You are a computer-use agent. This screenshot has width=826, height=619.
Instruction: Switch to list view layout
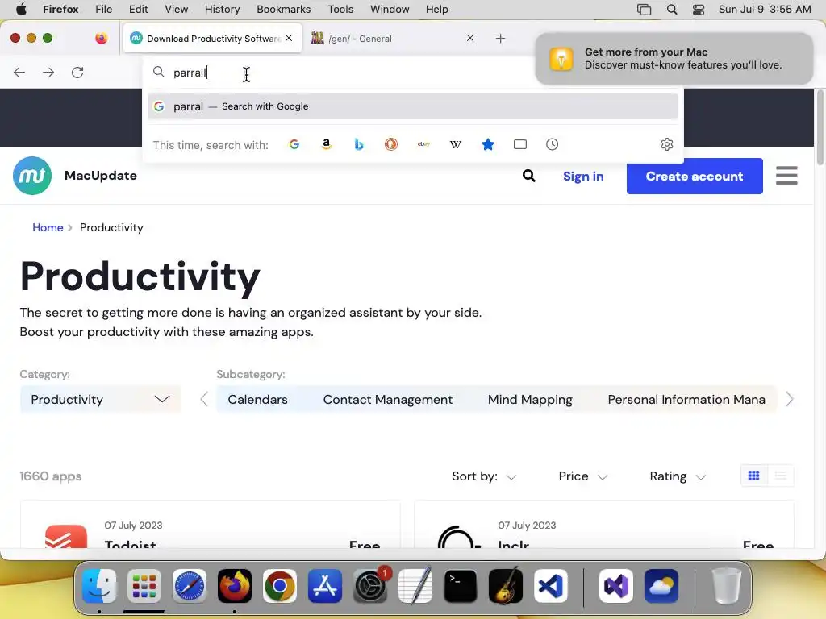point(781,476)
